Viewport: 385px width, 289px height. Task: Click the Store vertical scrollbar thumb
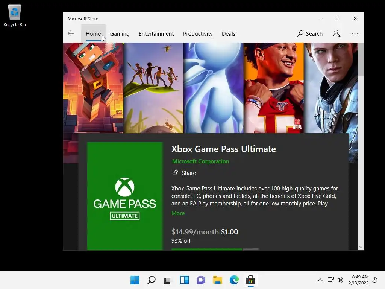pos(361,59)
